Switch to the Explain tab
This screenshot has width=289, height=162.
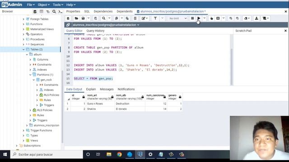(91, 89)
